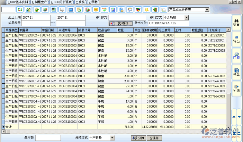Click the 部门代号 input field
The image size is (243, 142).
[127, 17]
